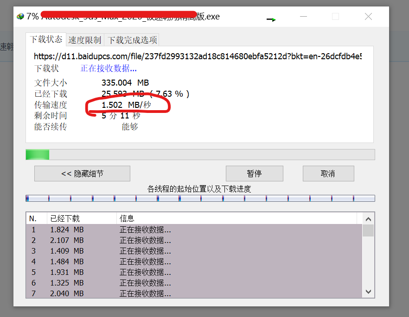Screen dimensions: 409x317
Task: Click the file size value 335.004 MB
Action: [x=125, y=83]
